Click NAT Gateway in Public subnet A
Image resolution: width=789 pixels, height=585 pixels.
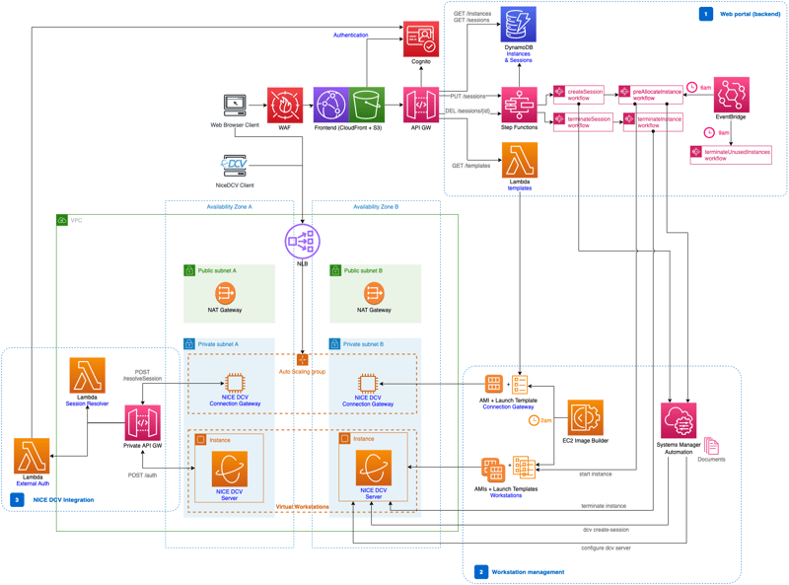pos(225,293)
